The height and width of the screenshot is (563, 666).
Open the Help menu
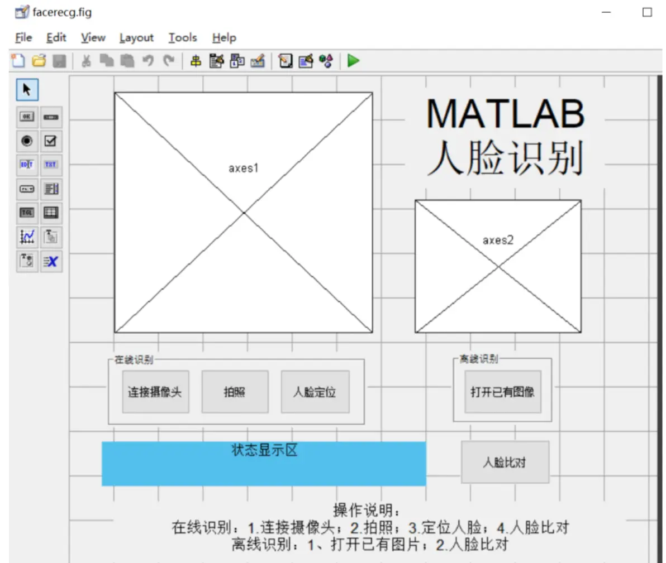224,38
